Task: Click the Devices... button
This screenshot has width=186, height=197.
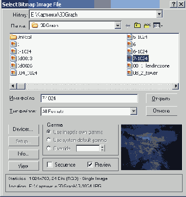Action: pyautogui.click(x=23, y=129)
